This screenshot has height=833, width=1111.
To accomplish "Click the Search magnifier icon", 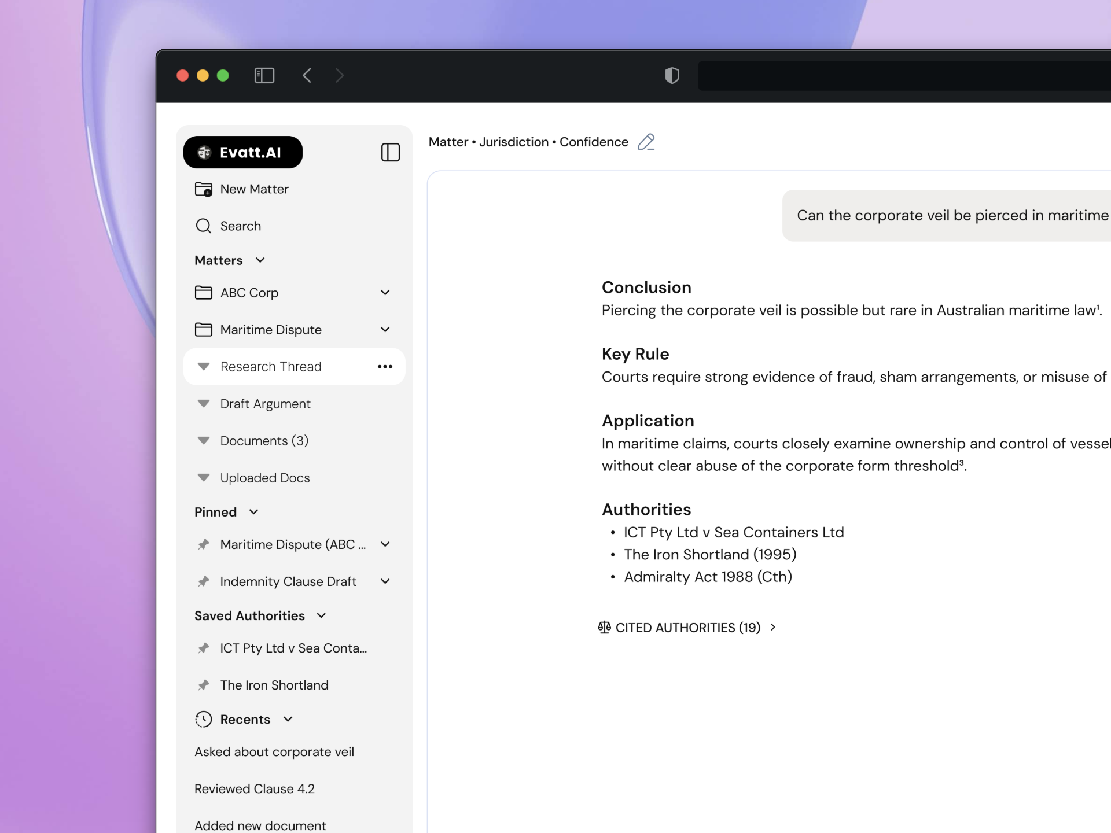I will [203, 226].
